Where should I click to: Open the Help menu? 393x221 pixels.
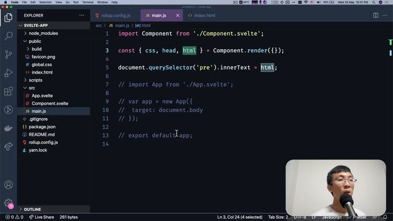tap(115, 2)
